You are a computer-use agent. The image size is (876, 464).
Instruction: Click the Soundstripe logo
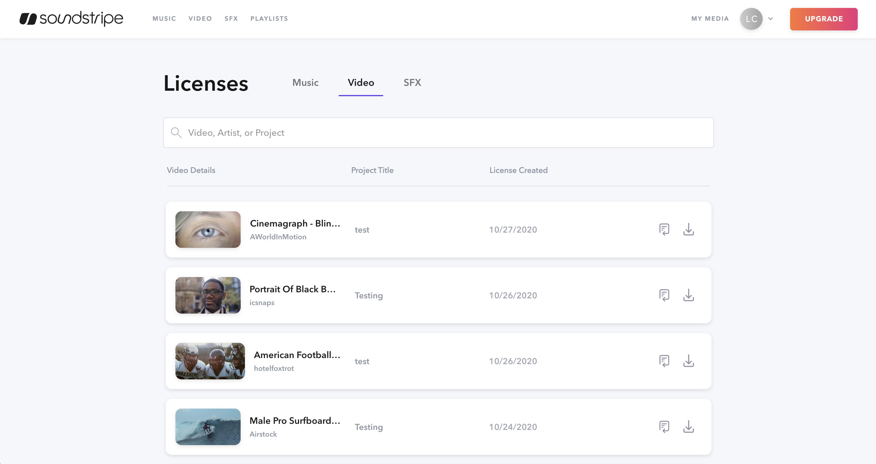pos(71,19)
